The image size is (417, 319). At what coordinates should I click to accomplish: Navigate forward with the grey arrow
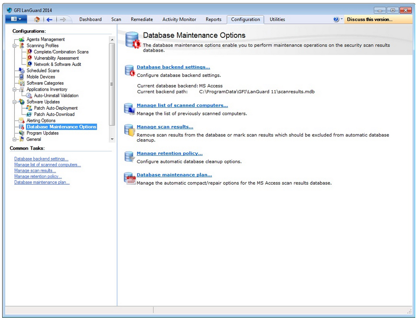point(63,20)
